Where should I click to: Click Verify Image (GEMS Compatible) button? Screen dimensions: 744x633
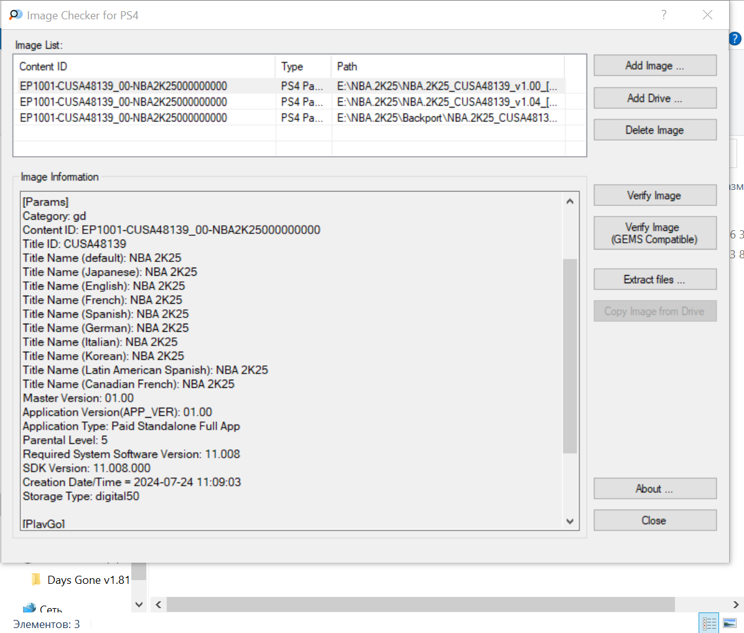[655, 233]
